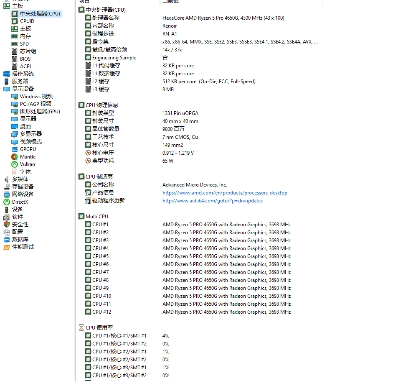Image resolution: width=393 pixels, height=381 pixels.
Task: Open the BIOS tree entry
Action: [25, 59]
